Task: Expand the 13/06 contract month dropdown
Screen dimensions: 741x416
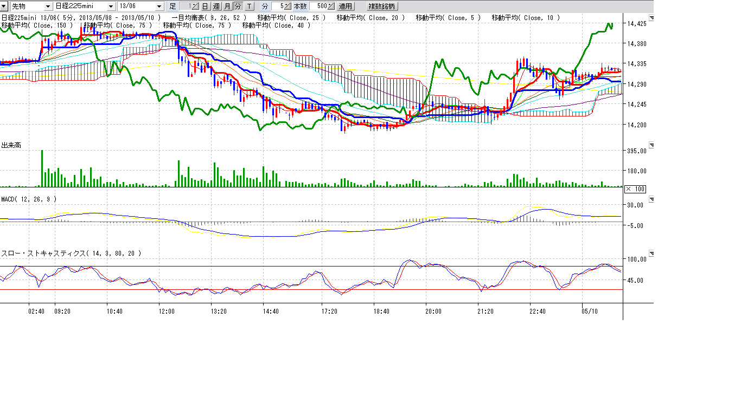Action: click(159, 6)
